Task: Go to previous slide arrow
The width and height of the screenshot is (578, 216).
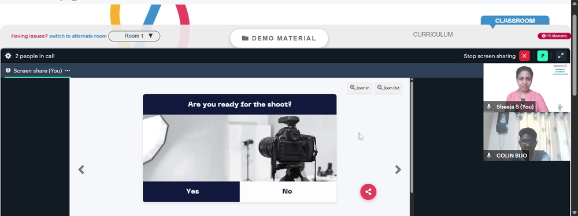Action: [81, 169]
